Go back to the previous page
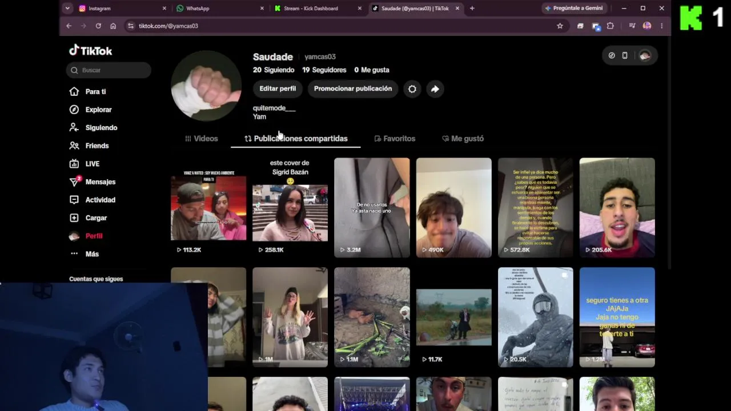This screenshot has height=411, width=731. pos(69,26)
